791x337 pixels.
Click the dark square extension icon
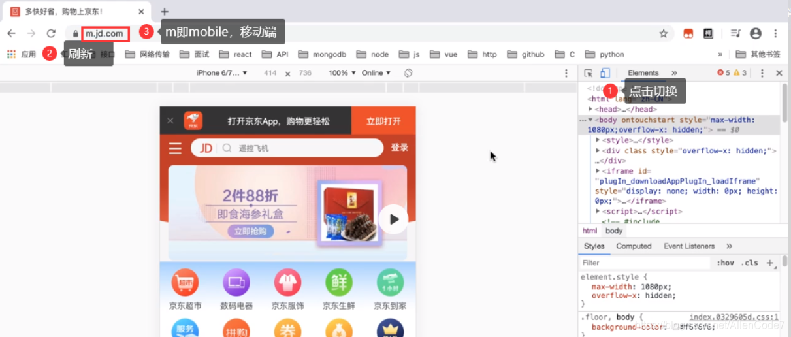[x=708, y=33]
